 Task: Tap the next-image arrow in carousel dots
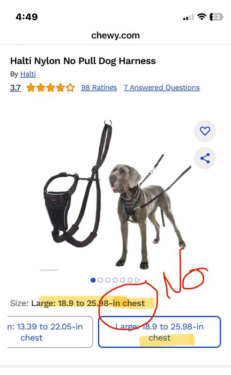click(x=138, y=280)
